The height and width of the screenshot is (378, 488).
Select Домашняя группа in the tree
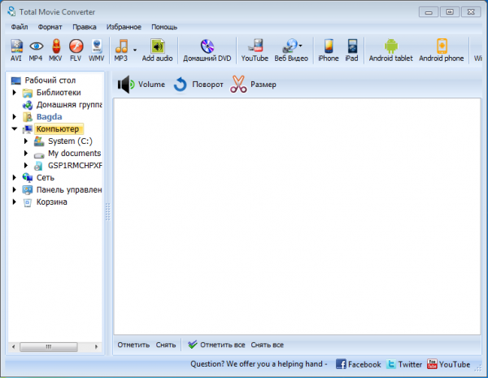pyautogui.click(x=69, y=105)
